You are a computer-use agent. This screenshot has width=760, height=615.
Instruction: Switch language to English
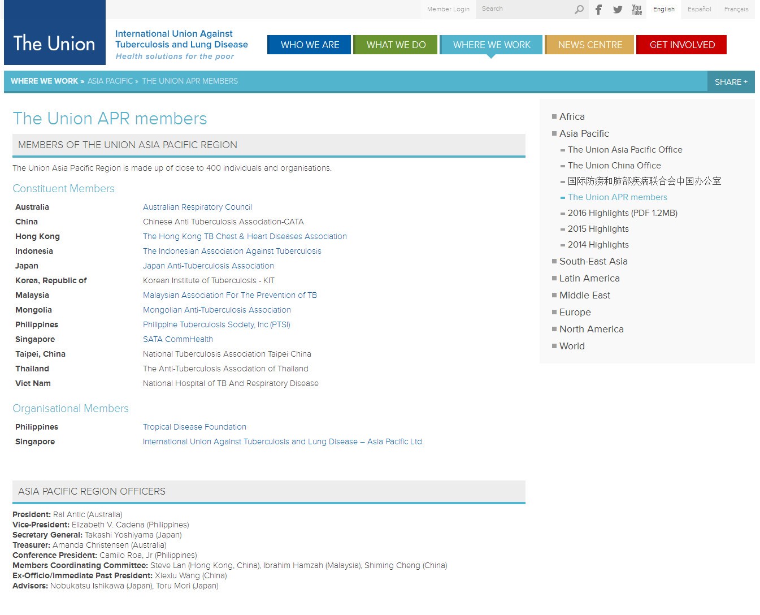click(x=664, y=9)
